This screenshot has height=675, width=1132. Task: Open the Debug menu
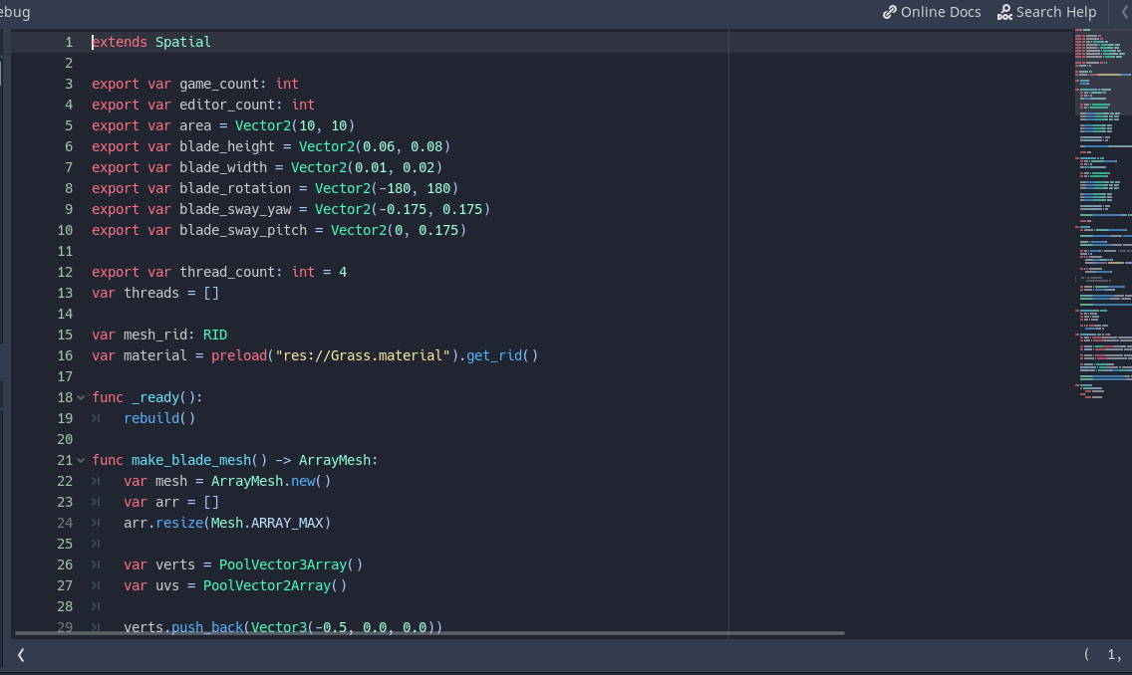click(14, 12)
